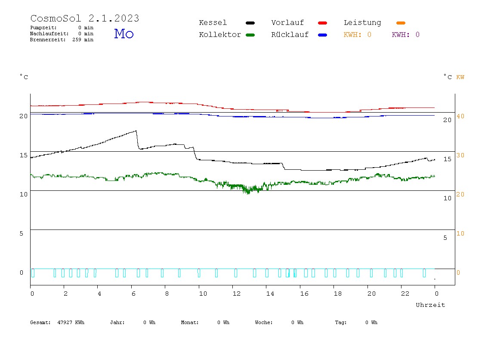
Task: Click the orange '30' KW axis tick
Action: pos(460,155)
